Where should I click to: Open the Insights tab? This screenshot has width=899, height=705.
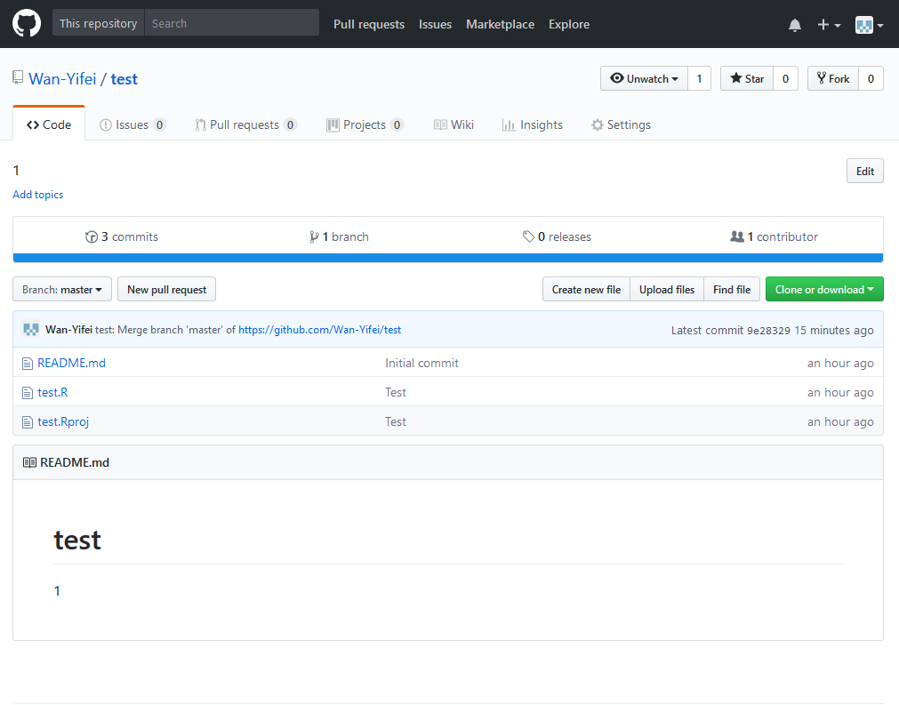coord(533,124)
